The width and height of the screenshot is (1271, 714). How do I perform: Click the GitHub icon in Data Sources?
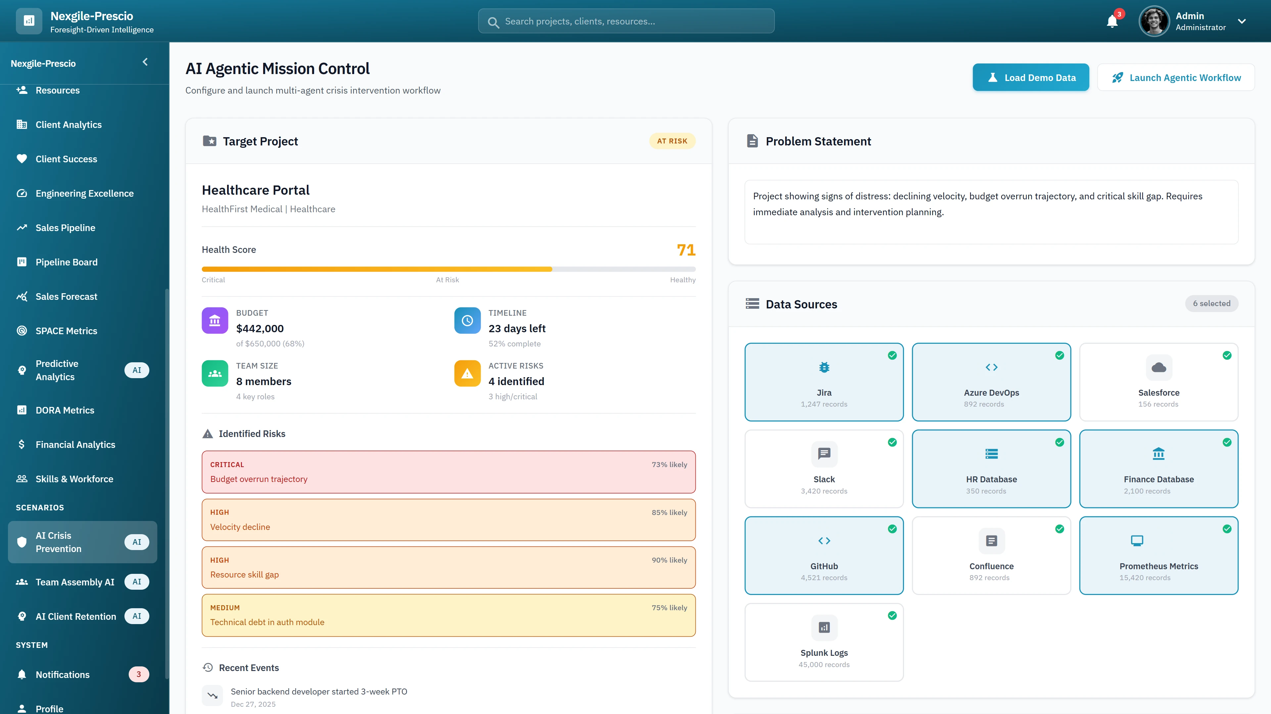[x=824, y=540]
